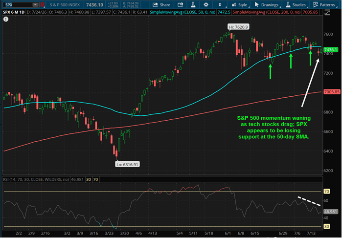Click the 46.981 RSI tag on the right axis
The height and width of the screenshot is (238, 342).
tap(331, 212)
